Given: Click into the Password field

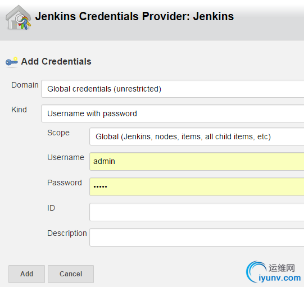Looking at the screenshot, I should [x=197, y=186].
